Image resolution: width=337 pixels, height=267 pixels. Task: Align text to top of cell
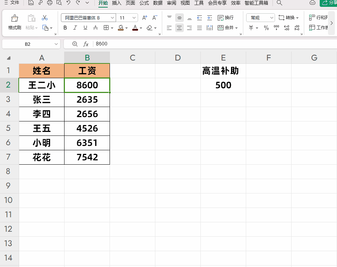point(169,18)
